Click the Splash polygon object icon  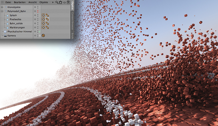pyautogui.click(x=8, y=15)
